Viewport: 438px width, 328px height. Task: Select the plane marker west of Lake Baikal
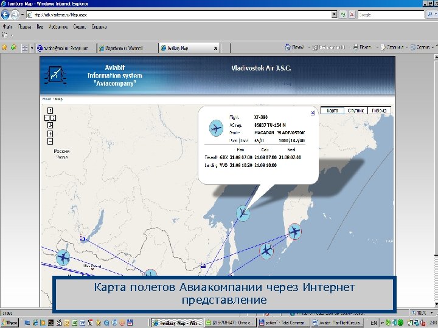63,257
